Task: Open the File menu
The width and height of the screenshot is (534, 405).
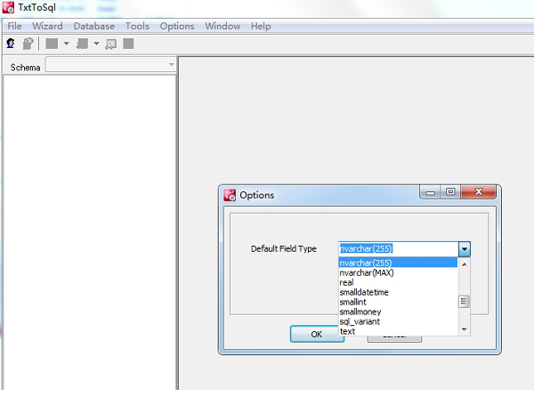Action: click(x=14, y=26)
